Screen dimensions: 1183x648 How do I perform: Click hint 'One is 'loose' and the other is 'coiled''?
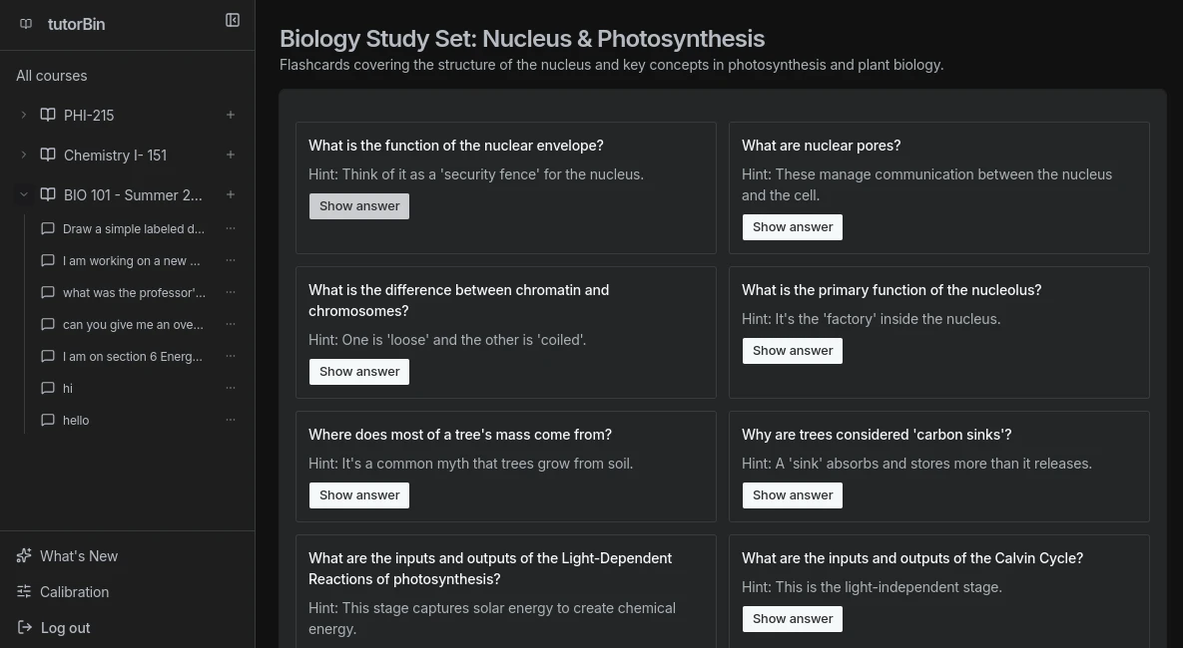pyautogui.click(x=447, y=340)
